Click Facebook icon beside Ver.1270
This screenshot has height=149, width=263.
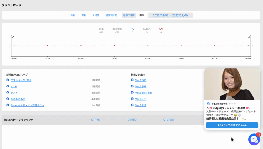pos(132,99)
